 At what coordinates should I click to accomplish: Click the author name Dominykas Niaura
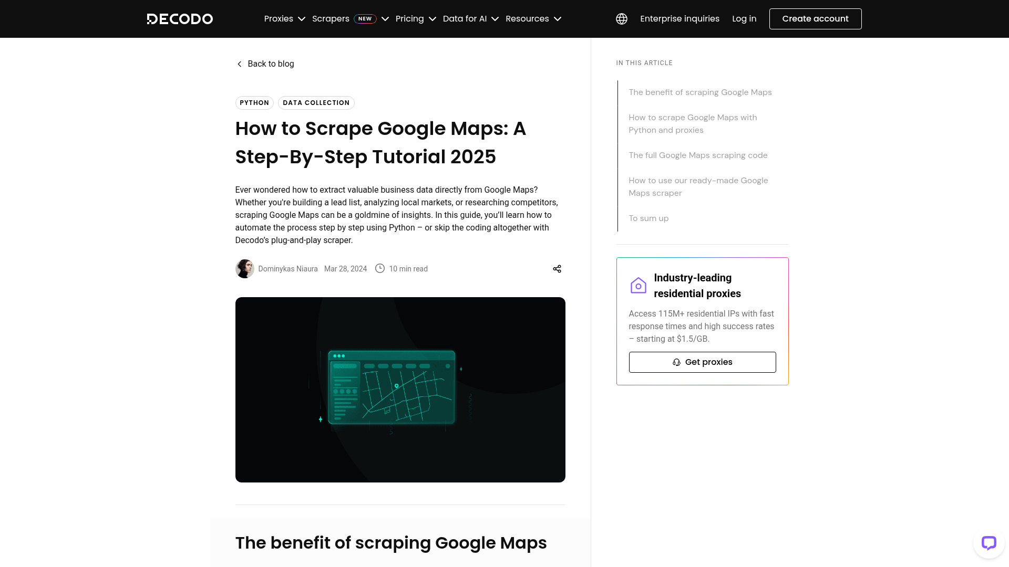288,269
